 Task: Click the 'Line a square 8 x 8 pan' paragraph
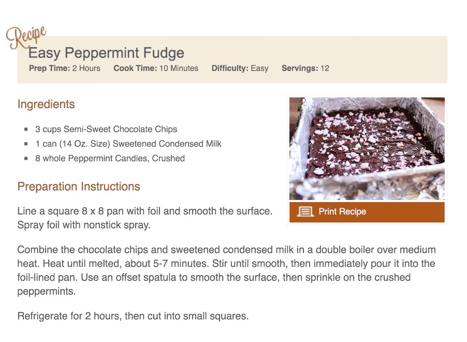pyautogui.click(x=144, y=218)
